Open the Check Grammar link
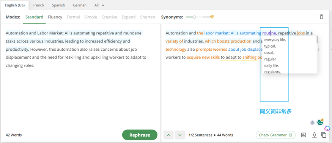Image resolution: width=332 pixels, height=143 pixels. coord(275,135)
